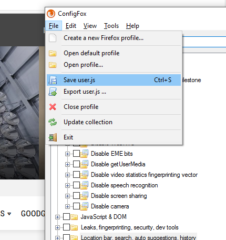Viewport: 226px width, 240px height.
Task: Expand the Disable camera node
Action: click(x=67, y=207)
